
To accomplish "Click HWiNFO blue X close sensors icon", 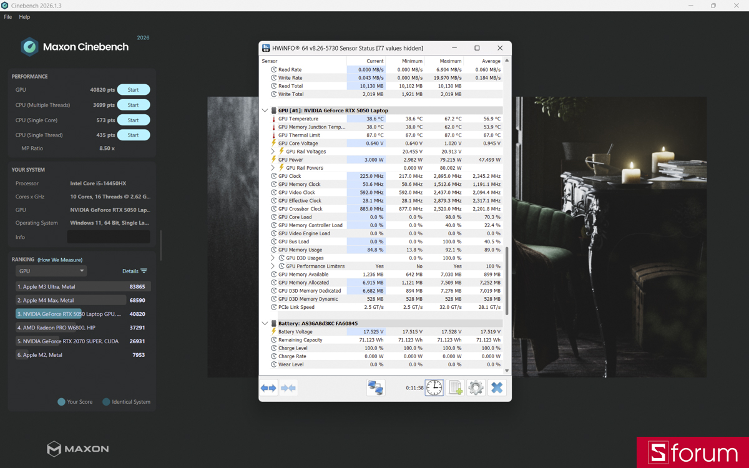I will [x=497, y=388].
